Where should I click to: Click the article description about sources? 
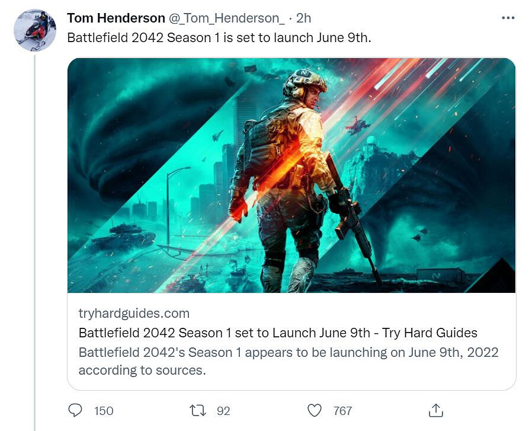point(288,361)
